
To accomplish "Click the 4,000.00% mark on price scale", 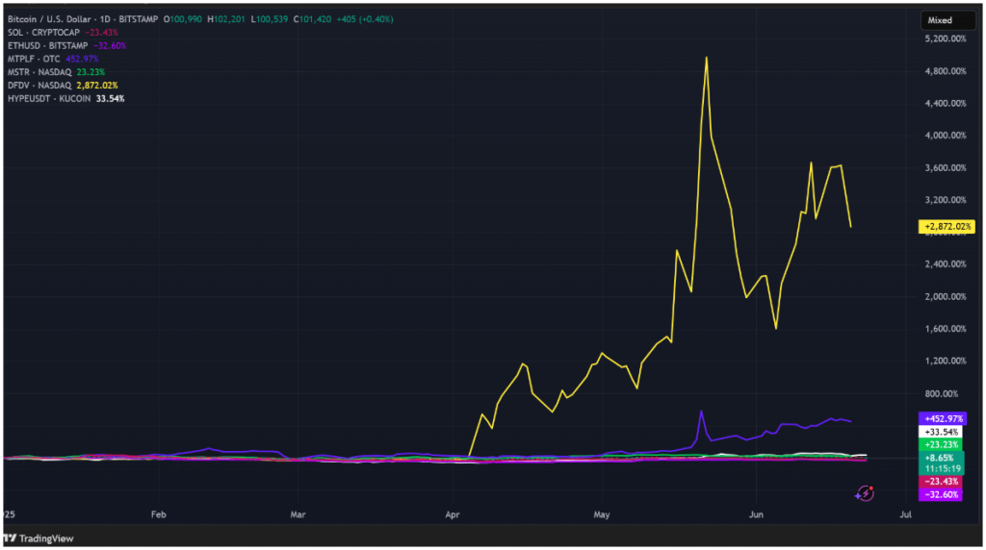I will pos(944,136).
